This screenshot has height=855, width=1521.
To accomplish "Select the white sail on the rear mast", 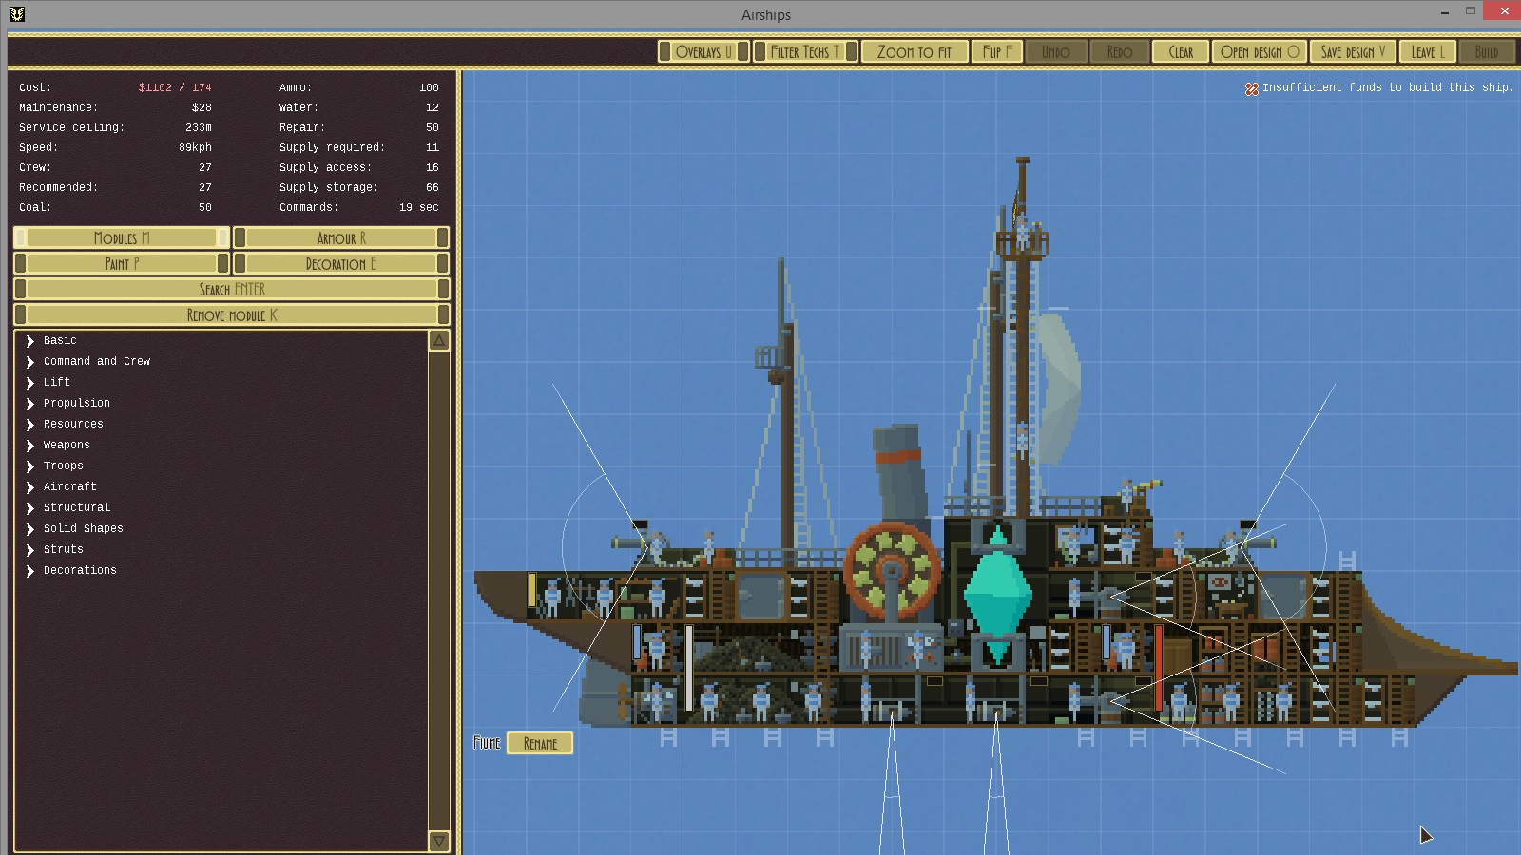I will [1058, 389].
